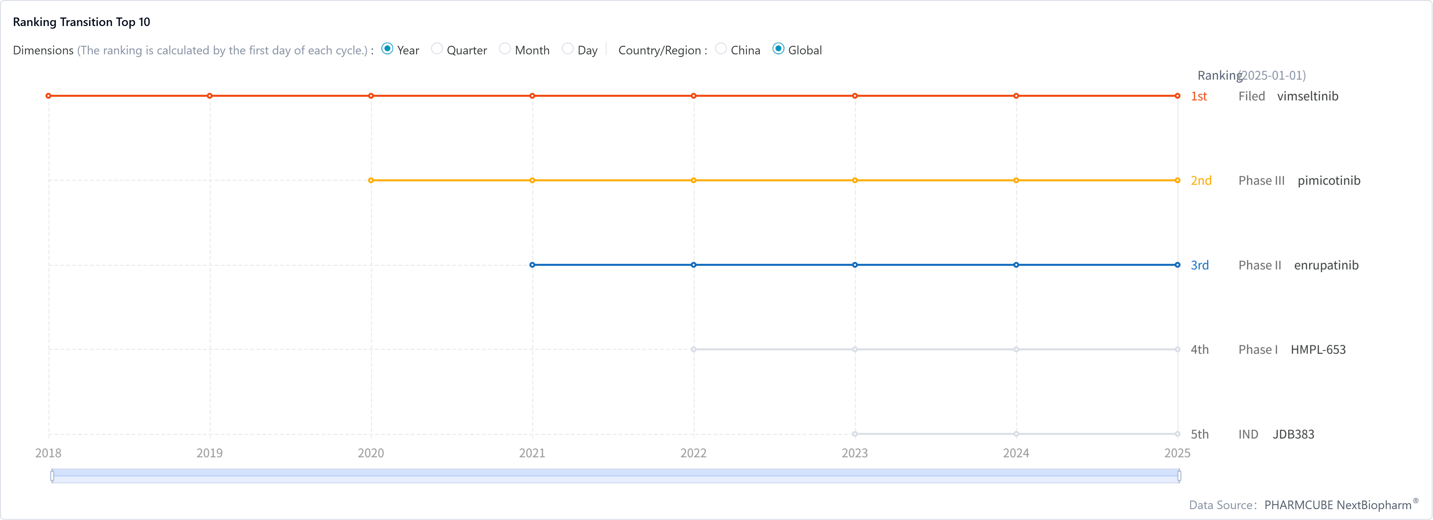Click the 2025 marker on the 1st-ranked line
This screenshot has height=520, width=1433.
[x=1177, y=96]
